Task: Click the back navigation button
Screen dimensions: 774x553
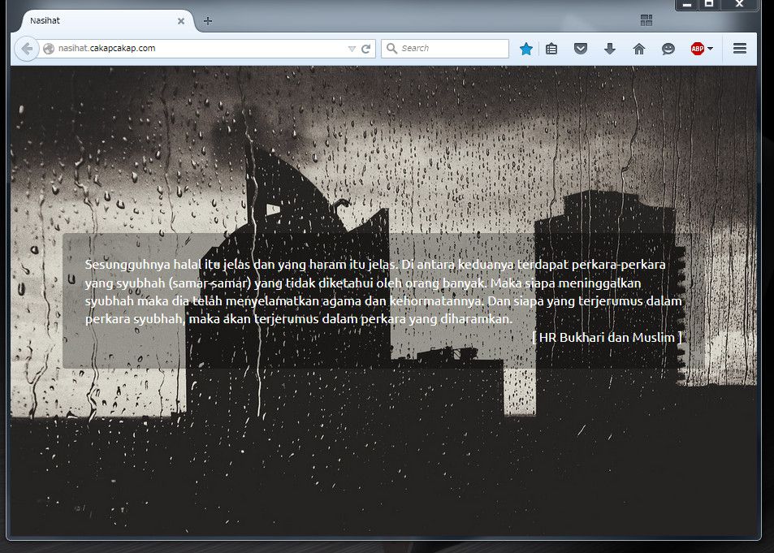Action: (25, 48)
